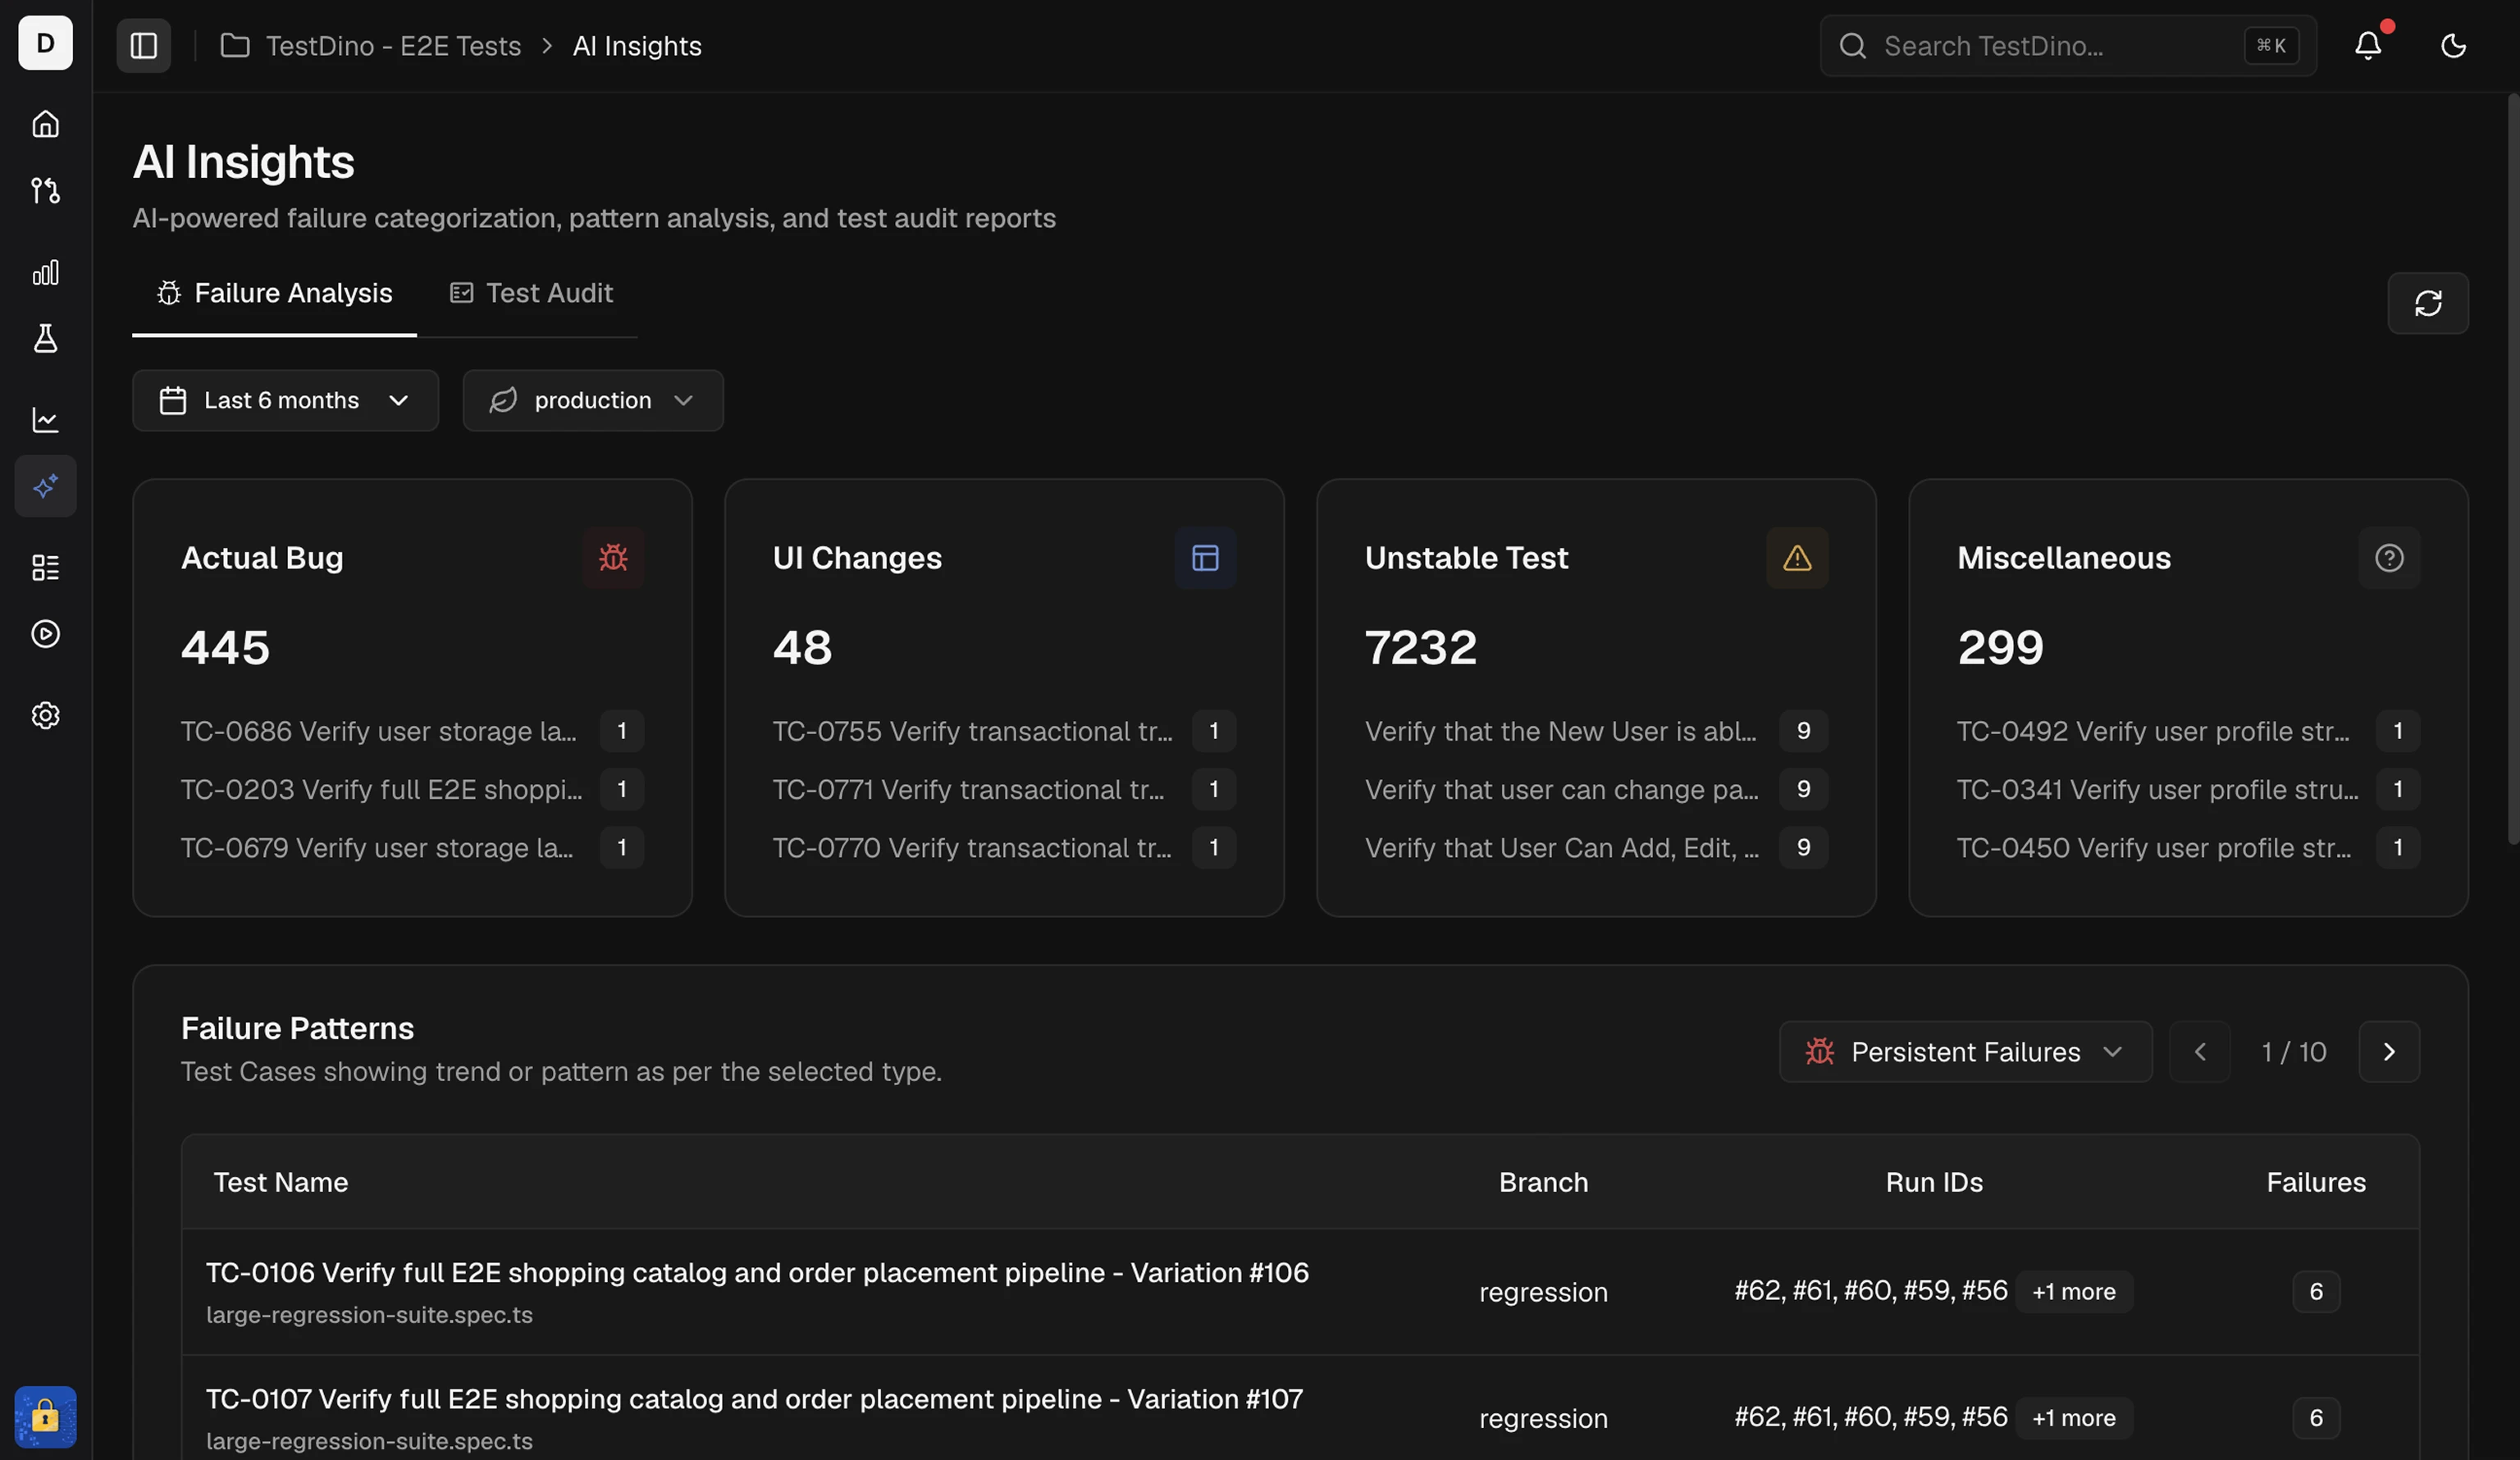
Task: Click the Unstable Test count 7232
Action: pyautogui.click(x=1420, y=648)
